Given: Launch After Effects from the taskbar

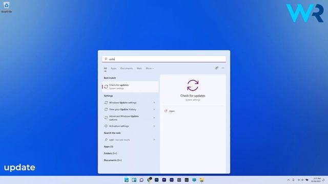Looking at the screenshot, I should pyautogui.click(x=172, y=180).
